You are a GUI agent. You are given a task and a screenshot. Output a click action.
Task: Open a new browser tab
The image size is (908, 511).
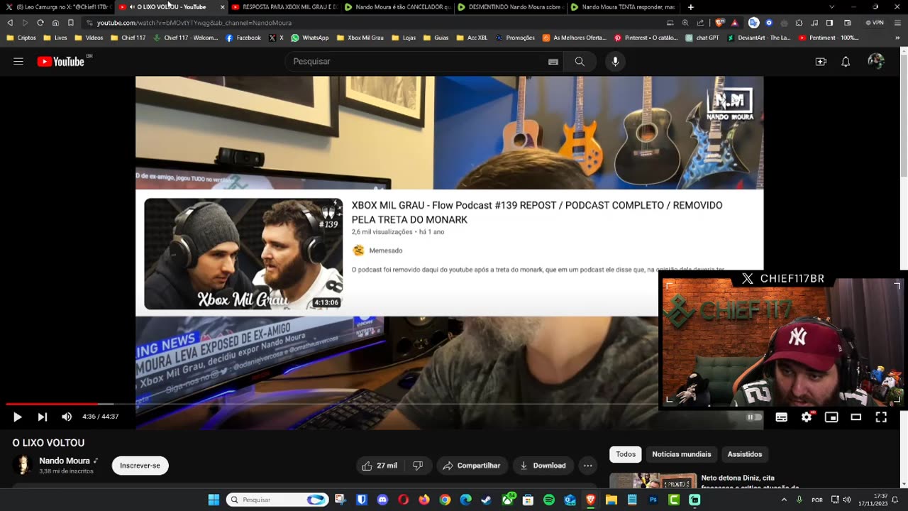[691, 7]
